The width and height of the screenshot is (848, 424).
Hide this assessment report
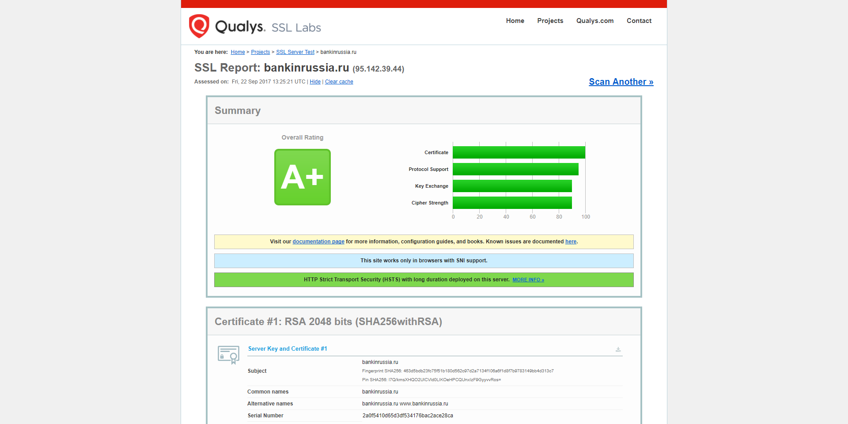coord(315,82)
